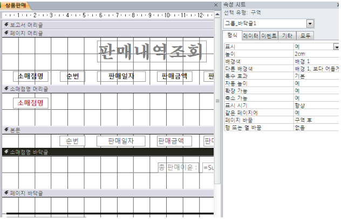
Task: Click the 판매내역조회 title label
Action: pyautogui.click(x=151, y=52)
